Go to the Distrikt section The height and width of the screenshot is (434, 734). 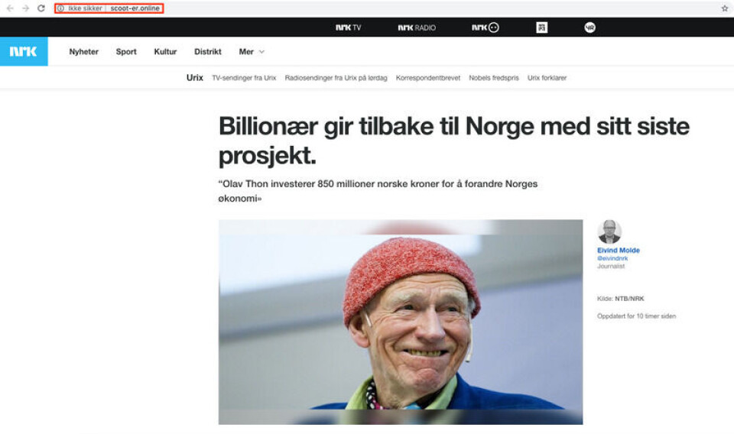tap(208, 52)
